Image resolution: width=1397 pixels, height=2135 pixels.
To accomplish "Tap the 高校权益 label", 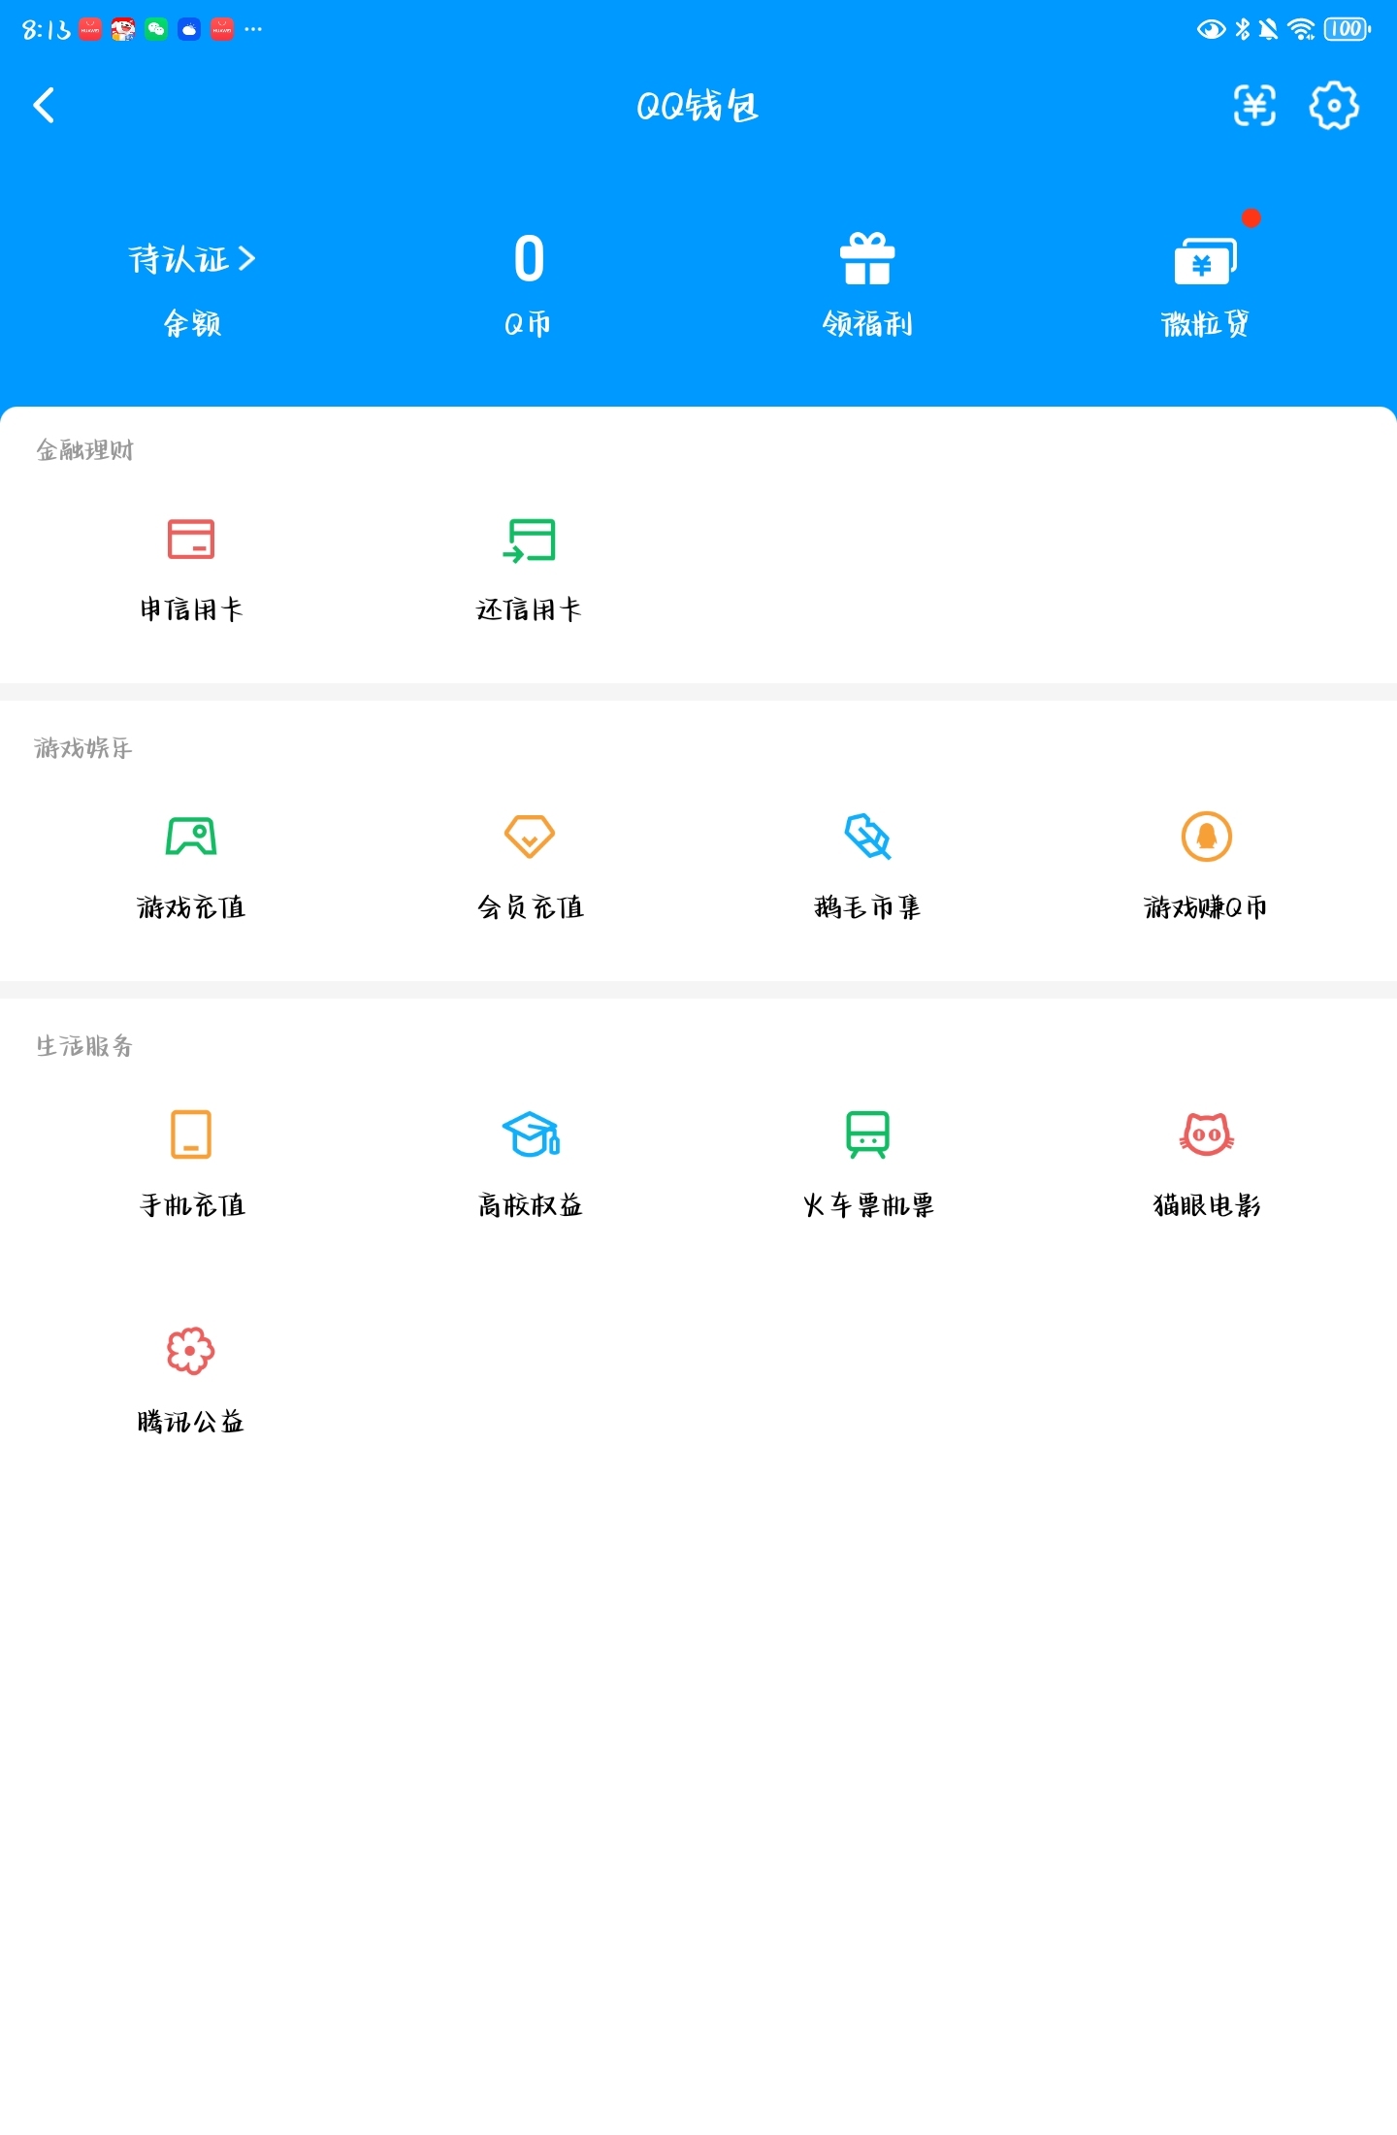I will [x=530, y=1205].
